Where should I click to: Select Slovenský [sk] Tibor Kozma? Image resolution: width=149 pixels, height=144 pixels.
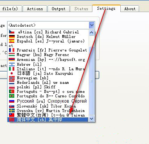click(x=48, y=106)
